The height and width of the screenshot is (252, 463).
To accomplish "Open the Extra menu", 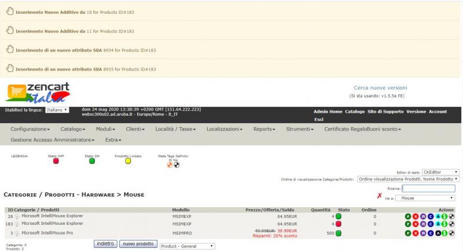I will [113, 140].
